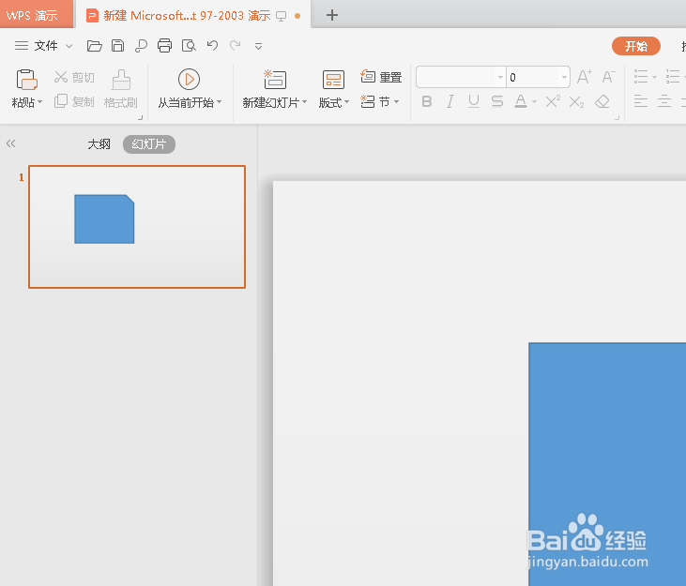Click the export PDF icon beside Save
The image size is (686, 586).
[141, 46]
